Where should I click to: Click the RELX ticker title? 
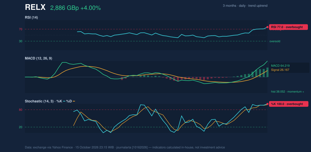point(35,7)
